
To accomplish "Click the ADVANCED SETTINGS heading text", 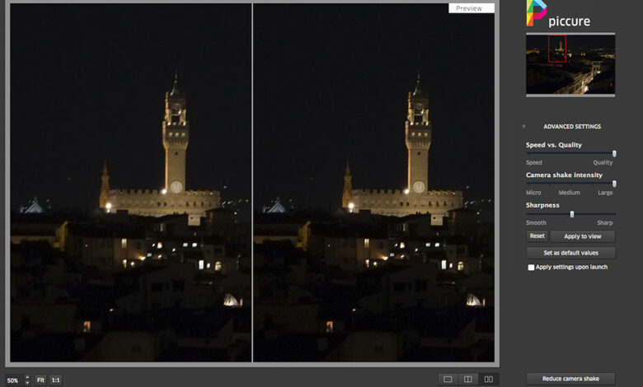I will 572,127.
